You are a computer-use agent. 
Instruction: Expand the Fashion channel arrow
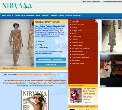pos(95,28)
